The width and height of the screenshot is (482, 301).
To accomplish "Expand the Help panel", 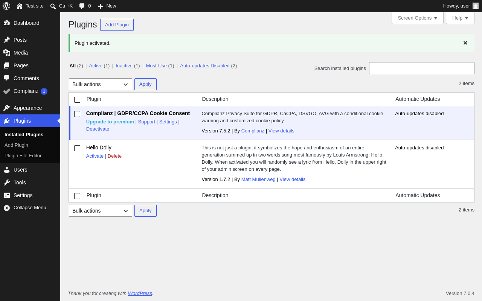I will 460,18.
